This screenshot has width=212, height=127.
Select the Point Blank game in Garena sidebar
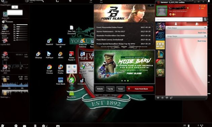tap(160, 35)
